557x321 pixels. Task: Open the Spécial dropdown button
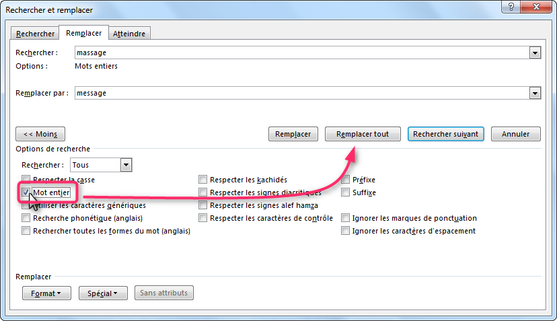coord(103,293)
